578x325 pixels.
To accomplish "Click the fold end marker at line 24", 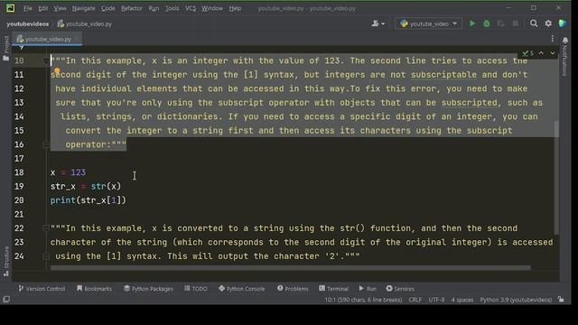I will tap(46, 256).
